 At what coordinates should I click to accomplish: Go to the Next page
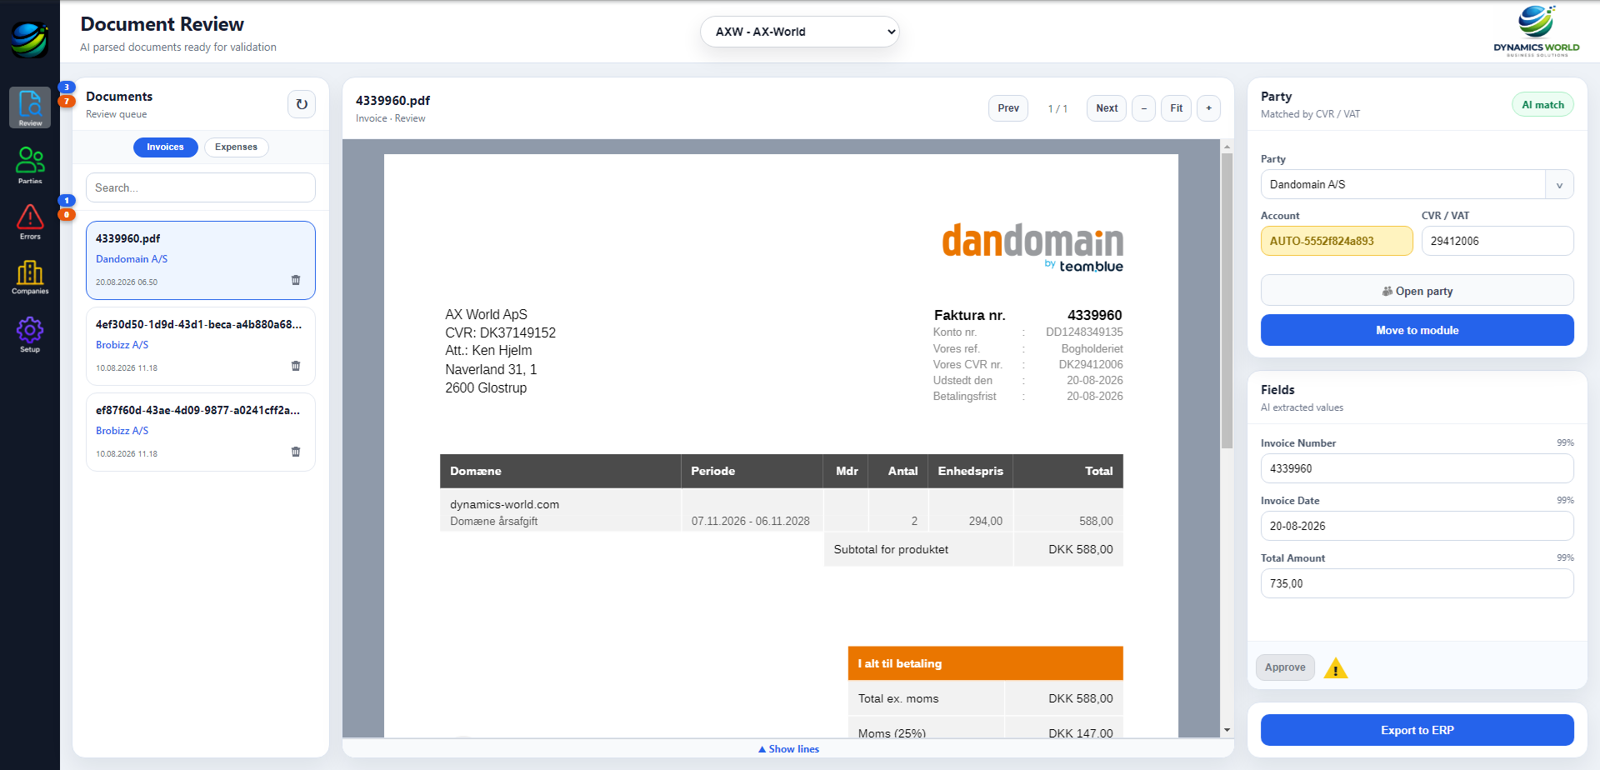[x=1107, y=108]
